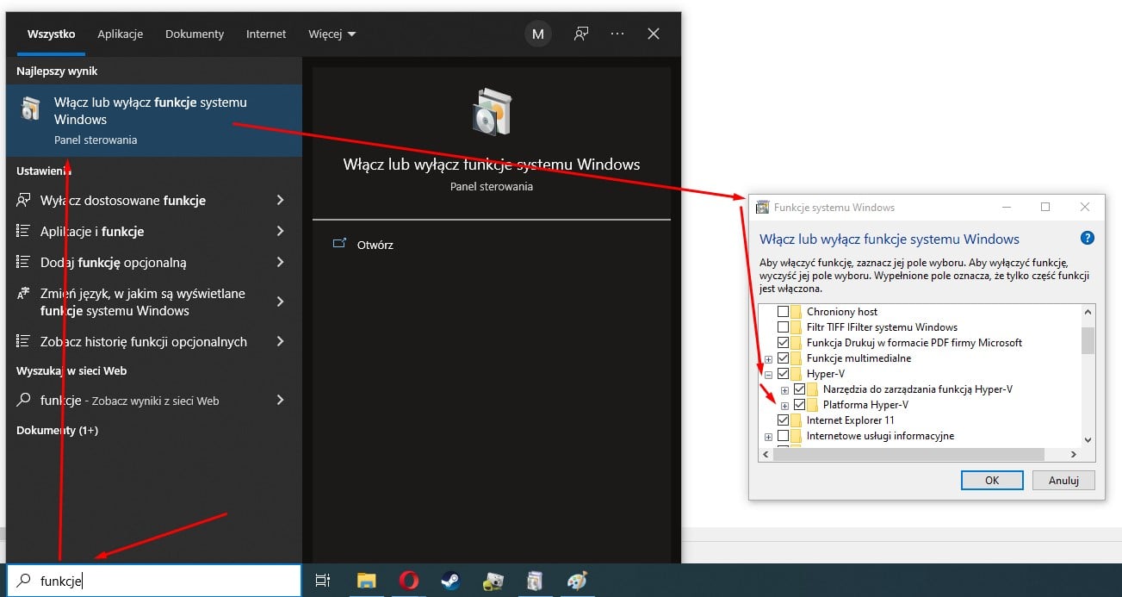Collapse the Hyper-V tree node

click(x=768, y=375)
